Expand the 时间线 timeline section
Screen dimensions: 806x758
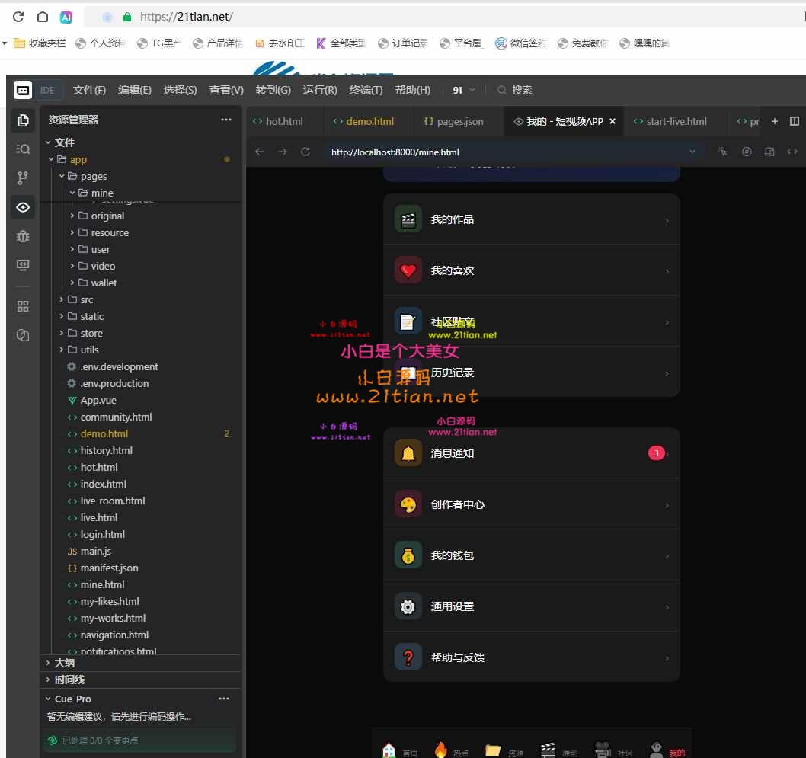48,680
